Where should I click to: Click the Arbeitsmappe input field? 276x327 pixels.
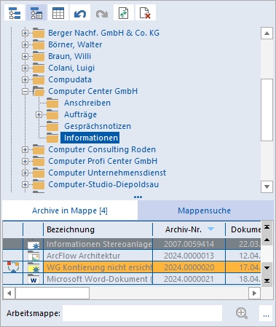point(142,313)
